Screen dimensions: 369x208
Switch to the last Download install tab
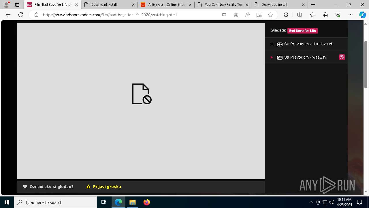279,5
